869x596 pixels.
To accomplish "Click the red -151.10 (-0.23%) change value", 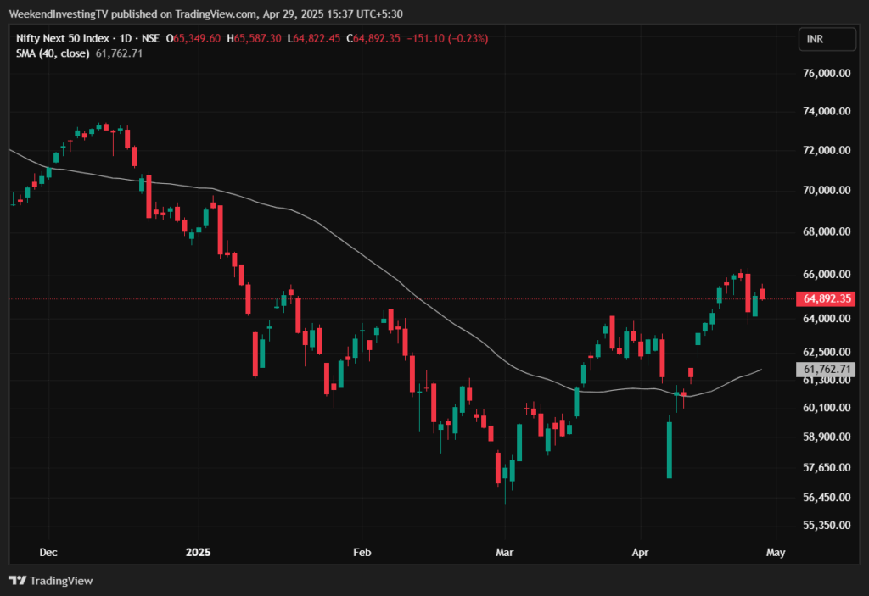I will [x=449, y=39].
